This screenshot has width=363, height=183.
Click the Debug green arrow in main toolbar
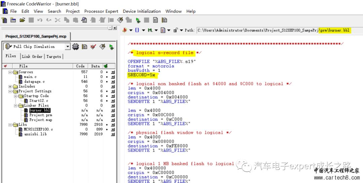(x=138, y=20)
